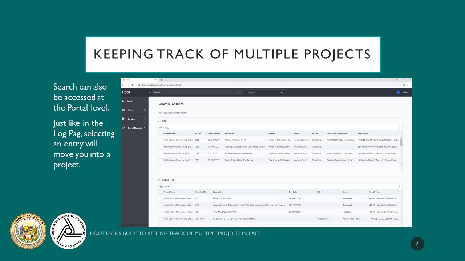Check the box for RFI 261 row
The image size is (465, 261).
coord(161,146)
